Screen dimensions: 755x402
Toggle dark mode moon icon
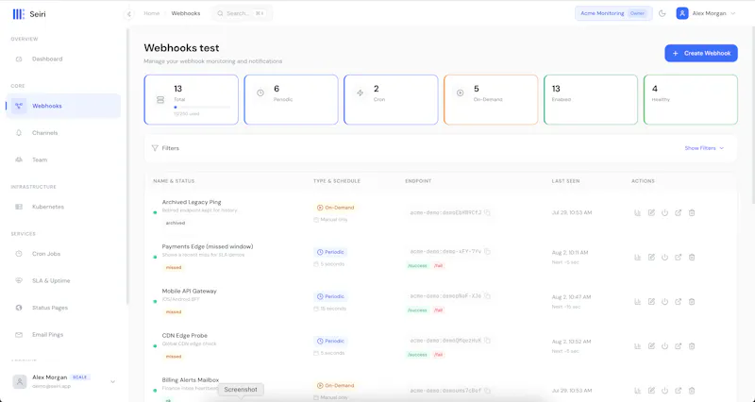click(x=663, y=13)
